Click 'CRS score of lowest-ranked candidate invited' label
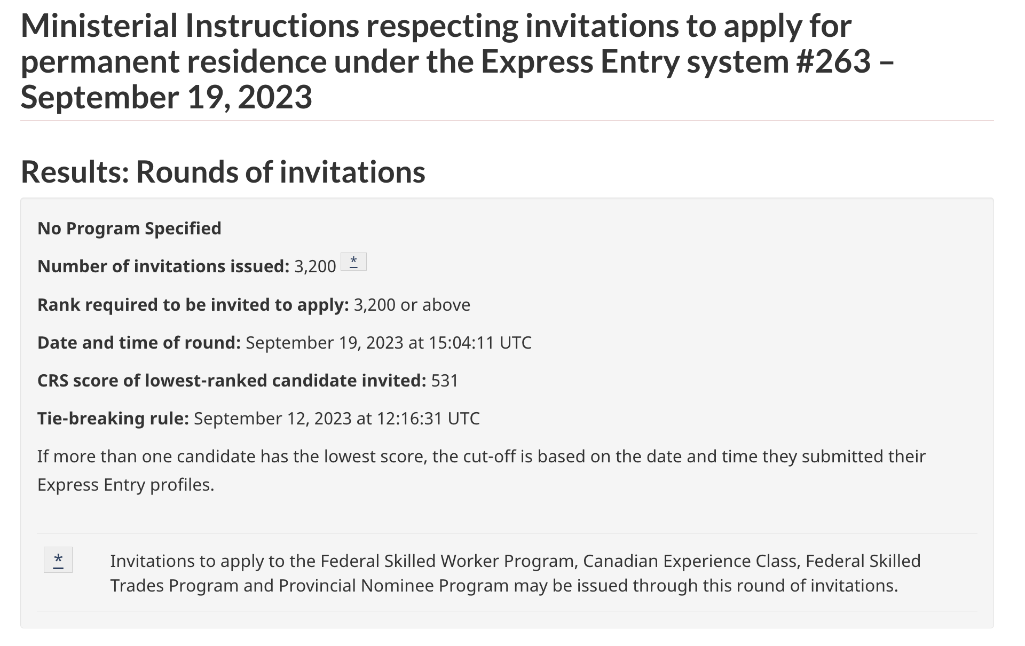This screenshot has width=1025, height=646. tap(232, 381)
